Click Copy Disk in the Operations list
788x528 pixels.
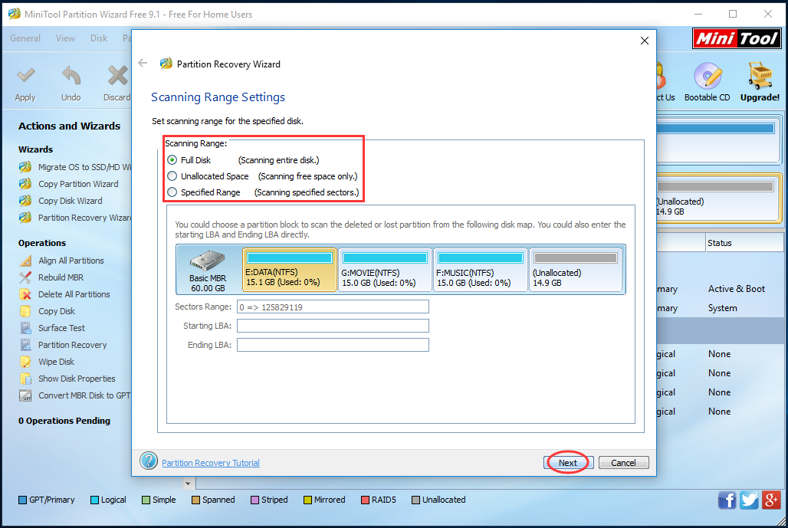pos(48,311)
